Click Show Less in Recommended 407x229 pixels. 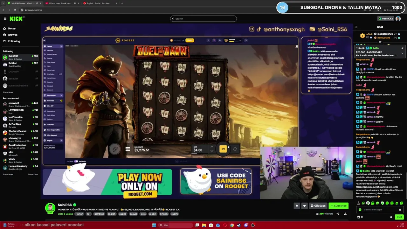[x=33, y=174]
